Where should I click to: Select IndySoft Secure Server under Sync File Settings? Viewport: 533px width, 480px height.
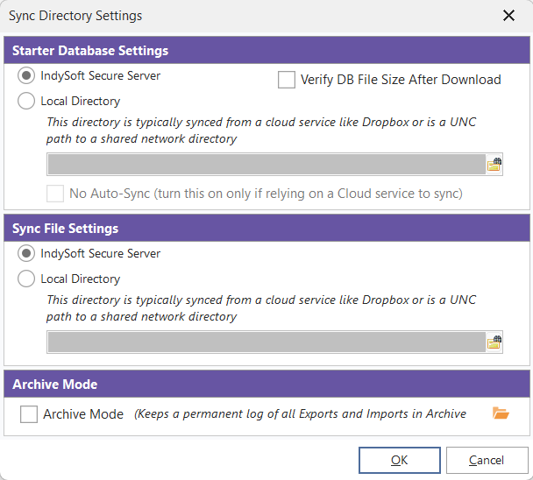(26, 254)
